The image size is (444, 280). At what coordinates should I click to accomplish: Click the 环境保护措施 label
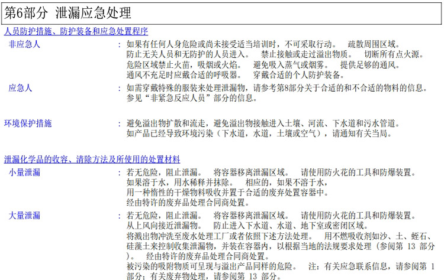point(28,123)
